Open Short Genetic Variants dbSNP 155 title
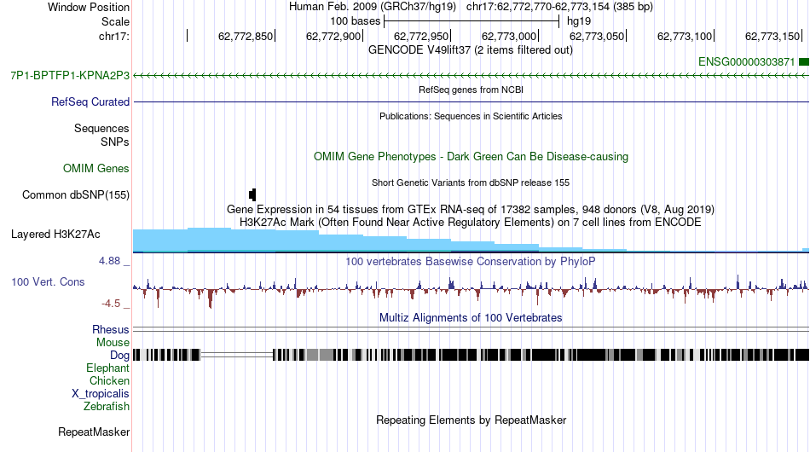This screenshot has height=452, width=810. tap(471, 183)
